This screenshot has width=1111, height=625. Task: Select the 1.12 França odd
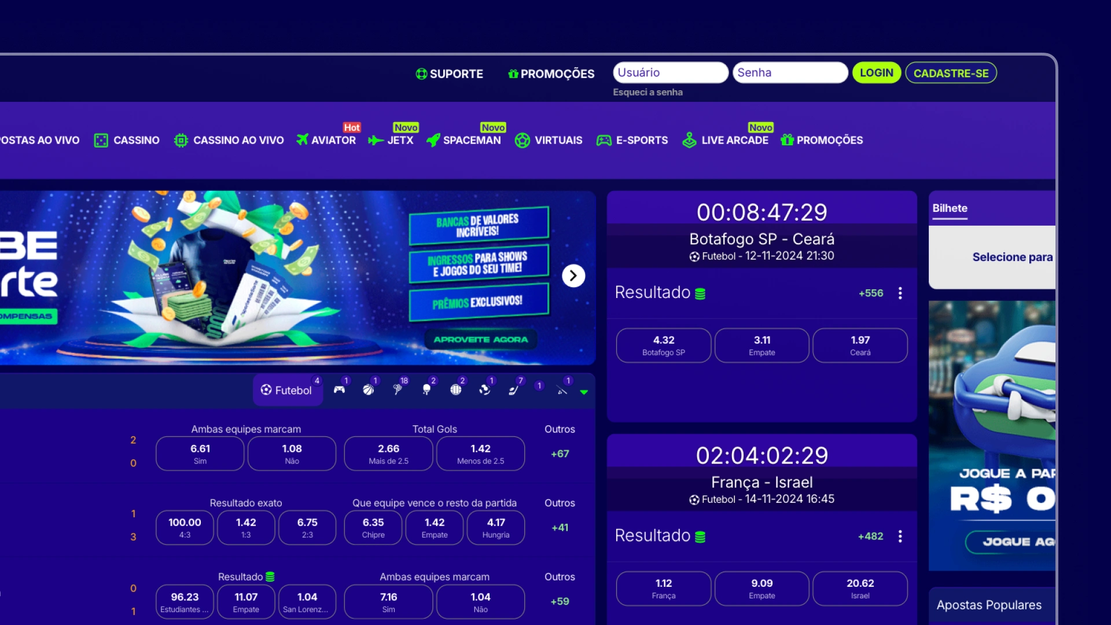click(x=663, y=589)
